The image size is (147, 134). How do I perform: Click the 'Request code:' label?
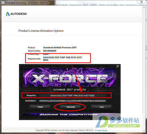tap(34, 59)
